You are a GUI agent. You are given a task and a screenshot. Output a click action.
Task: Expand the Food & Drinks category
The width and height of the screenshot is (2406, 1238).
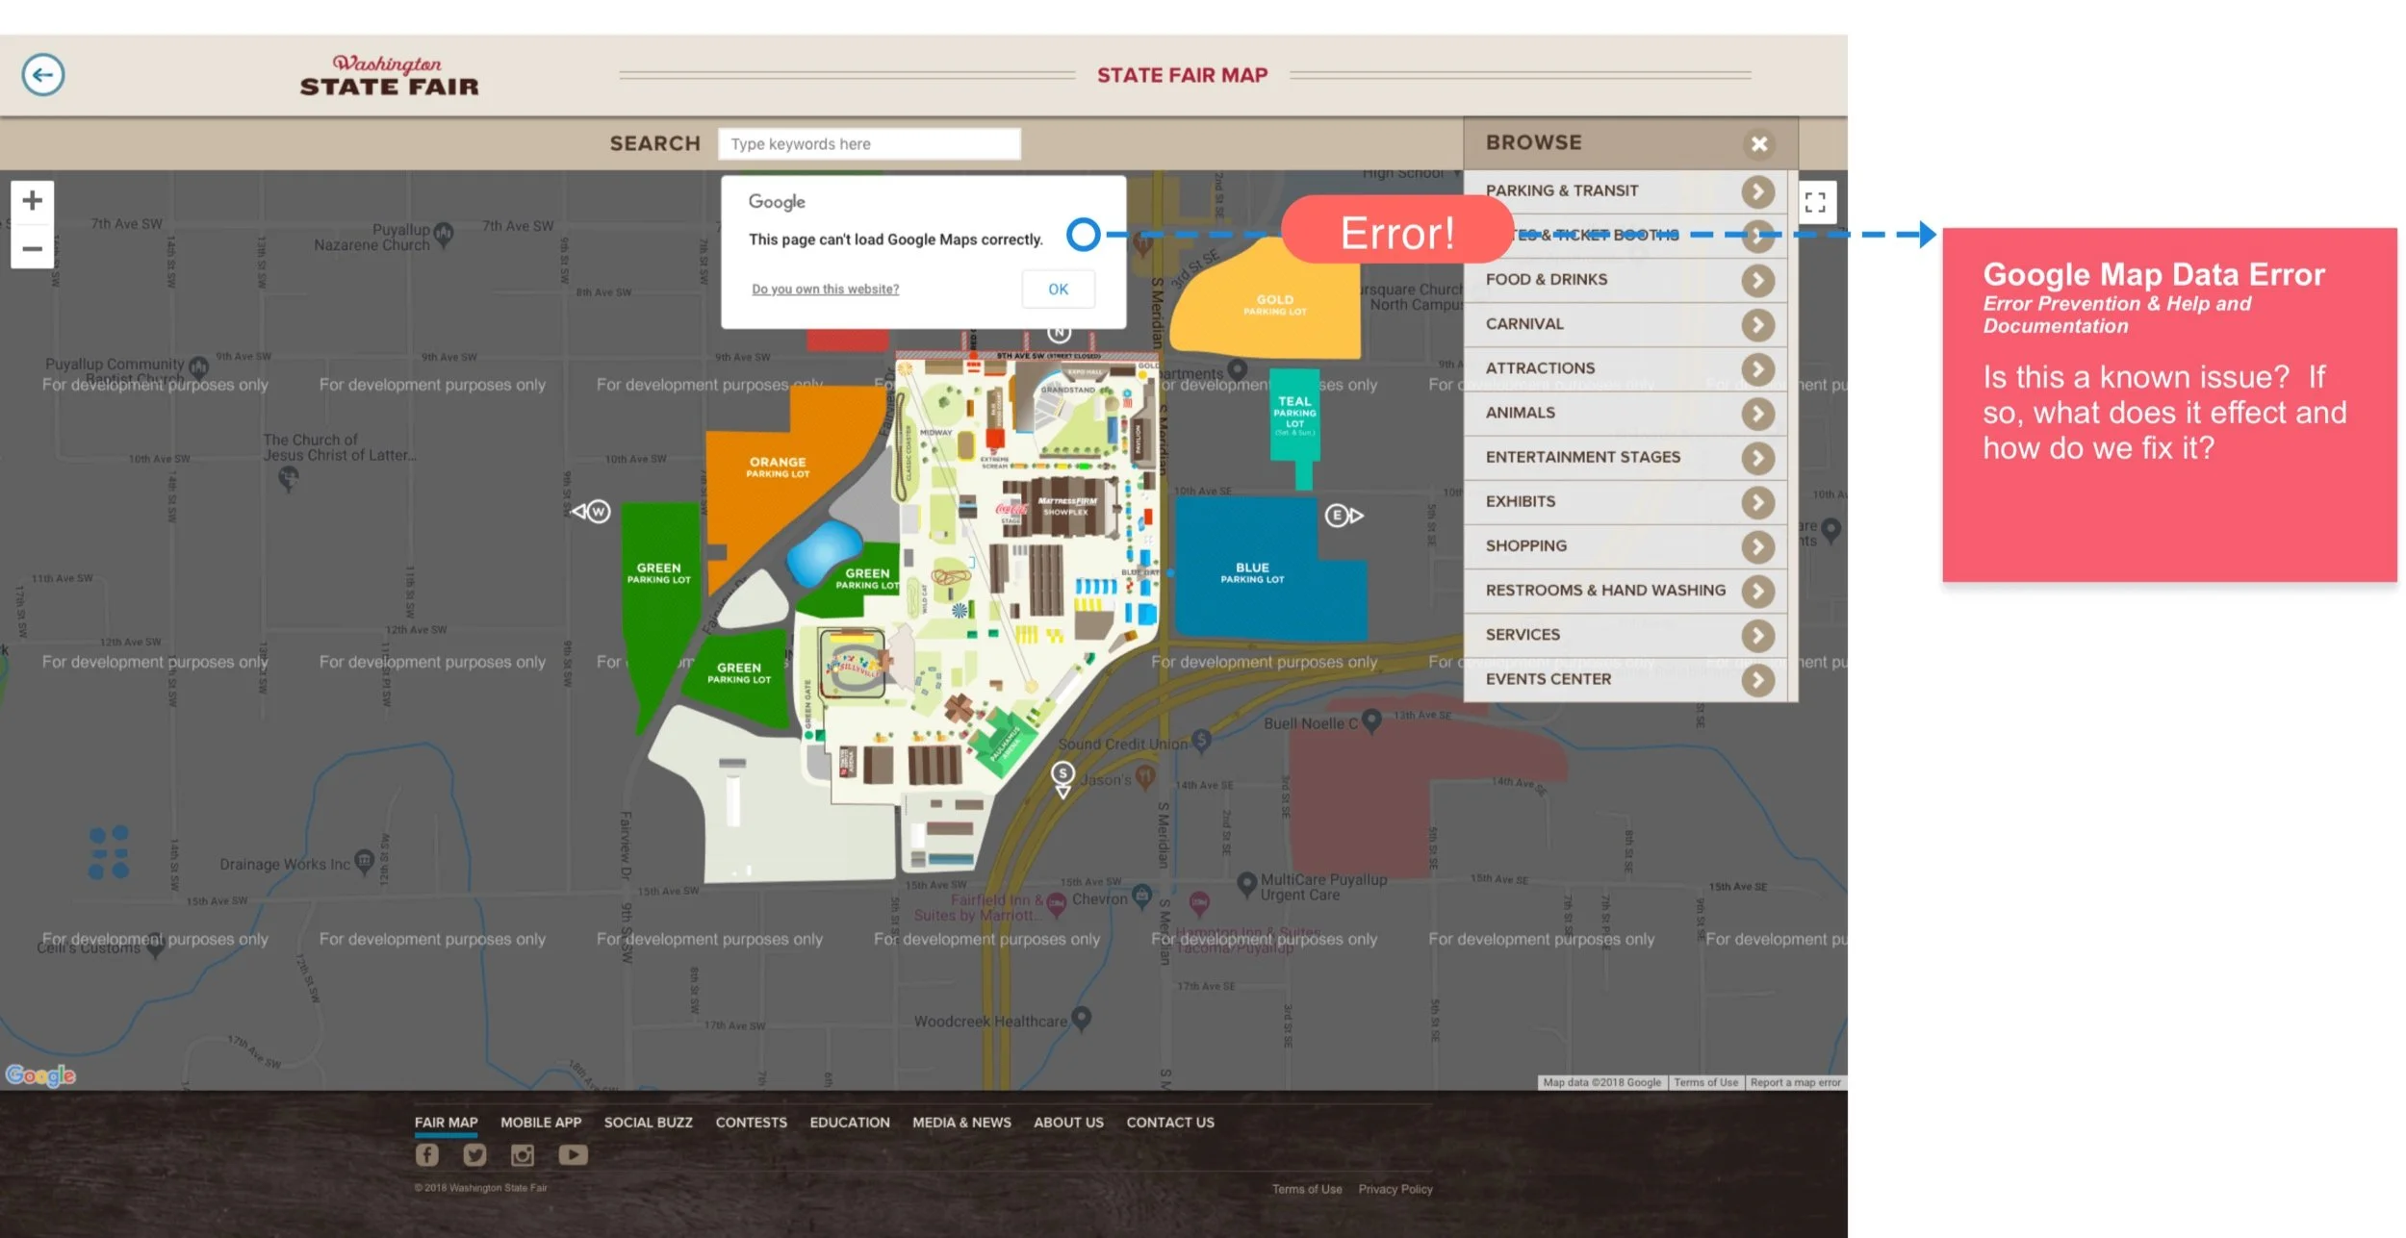point(1757,280)
